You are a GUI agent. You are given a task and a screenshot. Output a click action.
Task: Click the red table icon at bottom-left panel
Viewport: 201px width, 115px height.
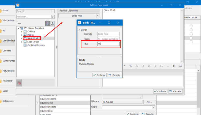tap(19, 83)
